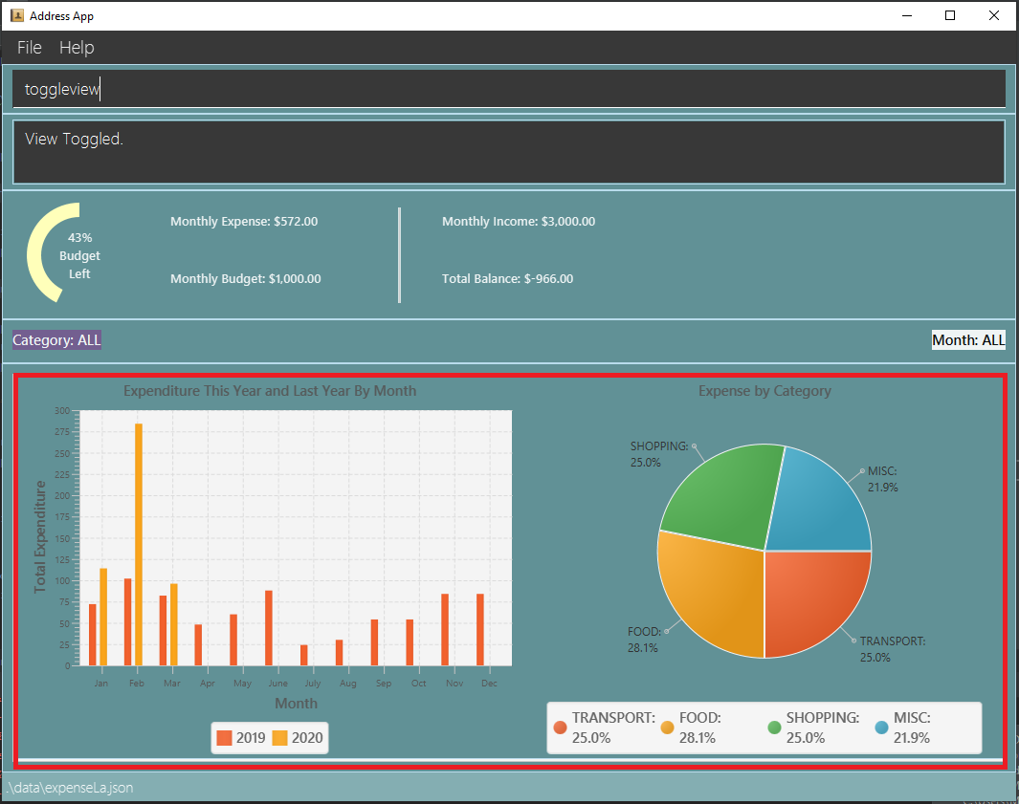This screenshot has height=804, width=1019.
Task: Select the Category: ALL filter label
Action: [x=56, y=340]
